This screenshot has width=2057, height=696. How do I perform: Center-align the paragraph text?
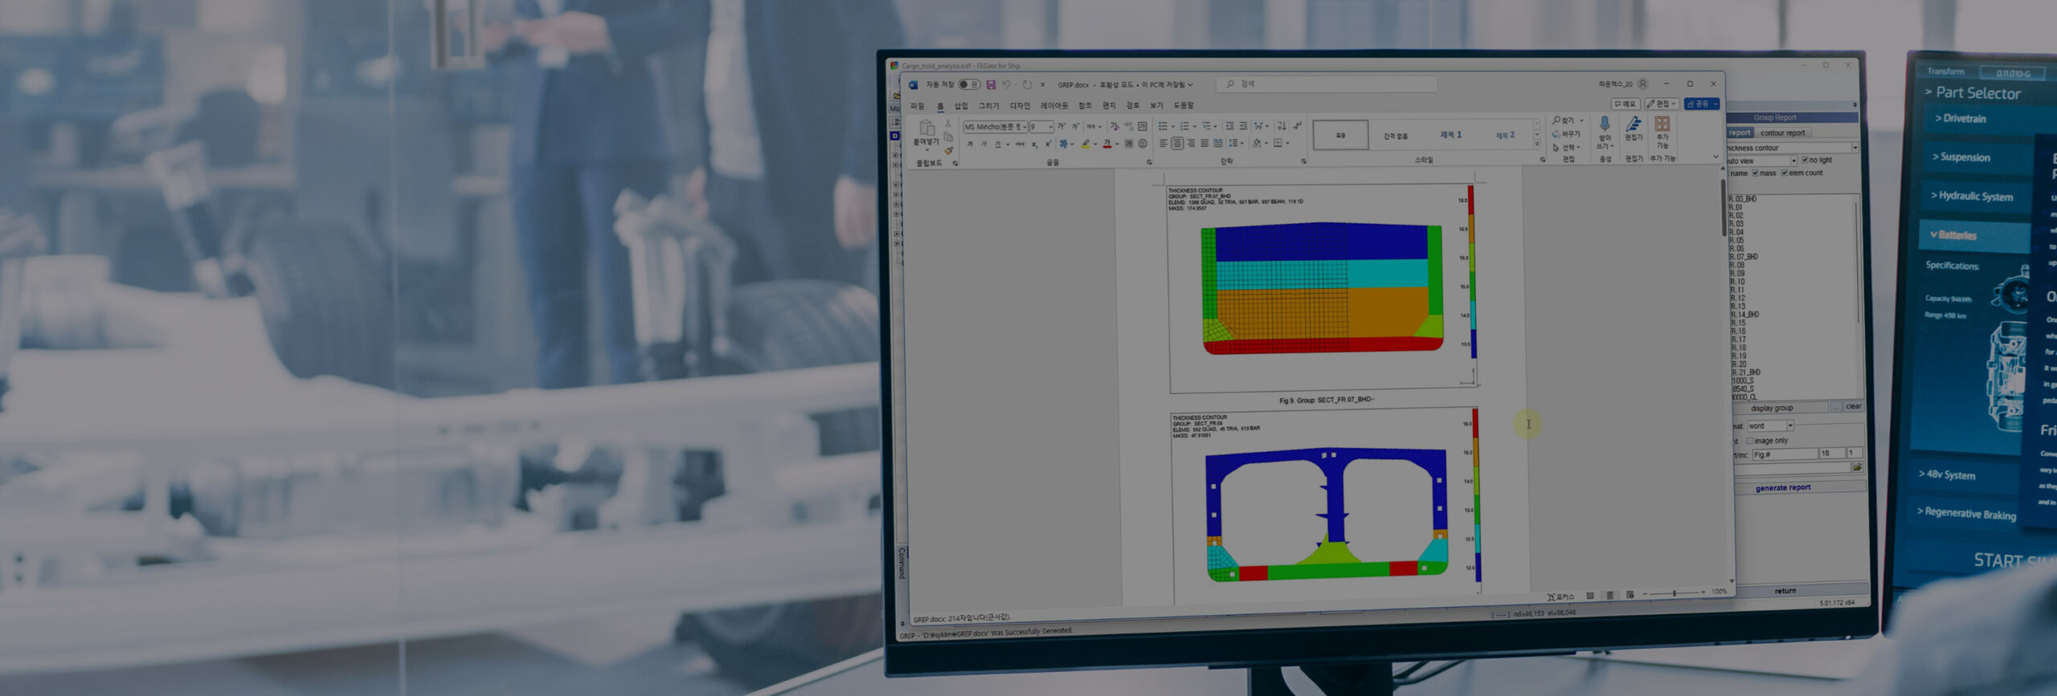tap(1177, 144)
